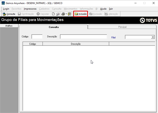Click the Exclusão toolbar button
This screenshot has height=113, width=158.
[x=96, y=14]
